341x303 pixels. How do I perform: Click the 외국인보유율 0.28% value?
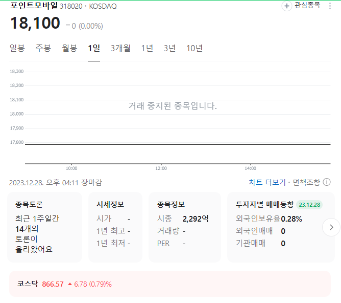(x=291, y=219)
